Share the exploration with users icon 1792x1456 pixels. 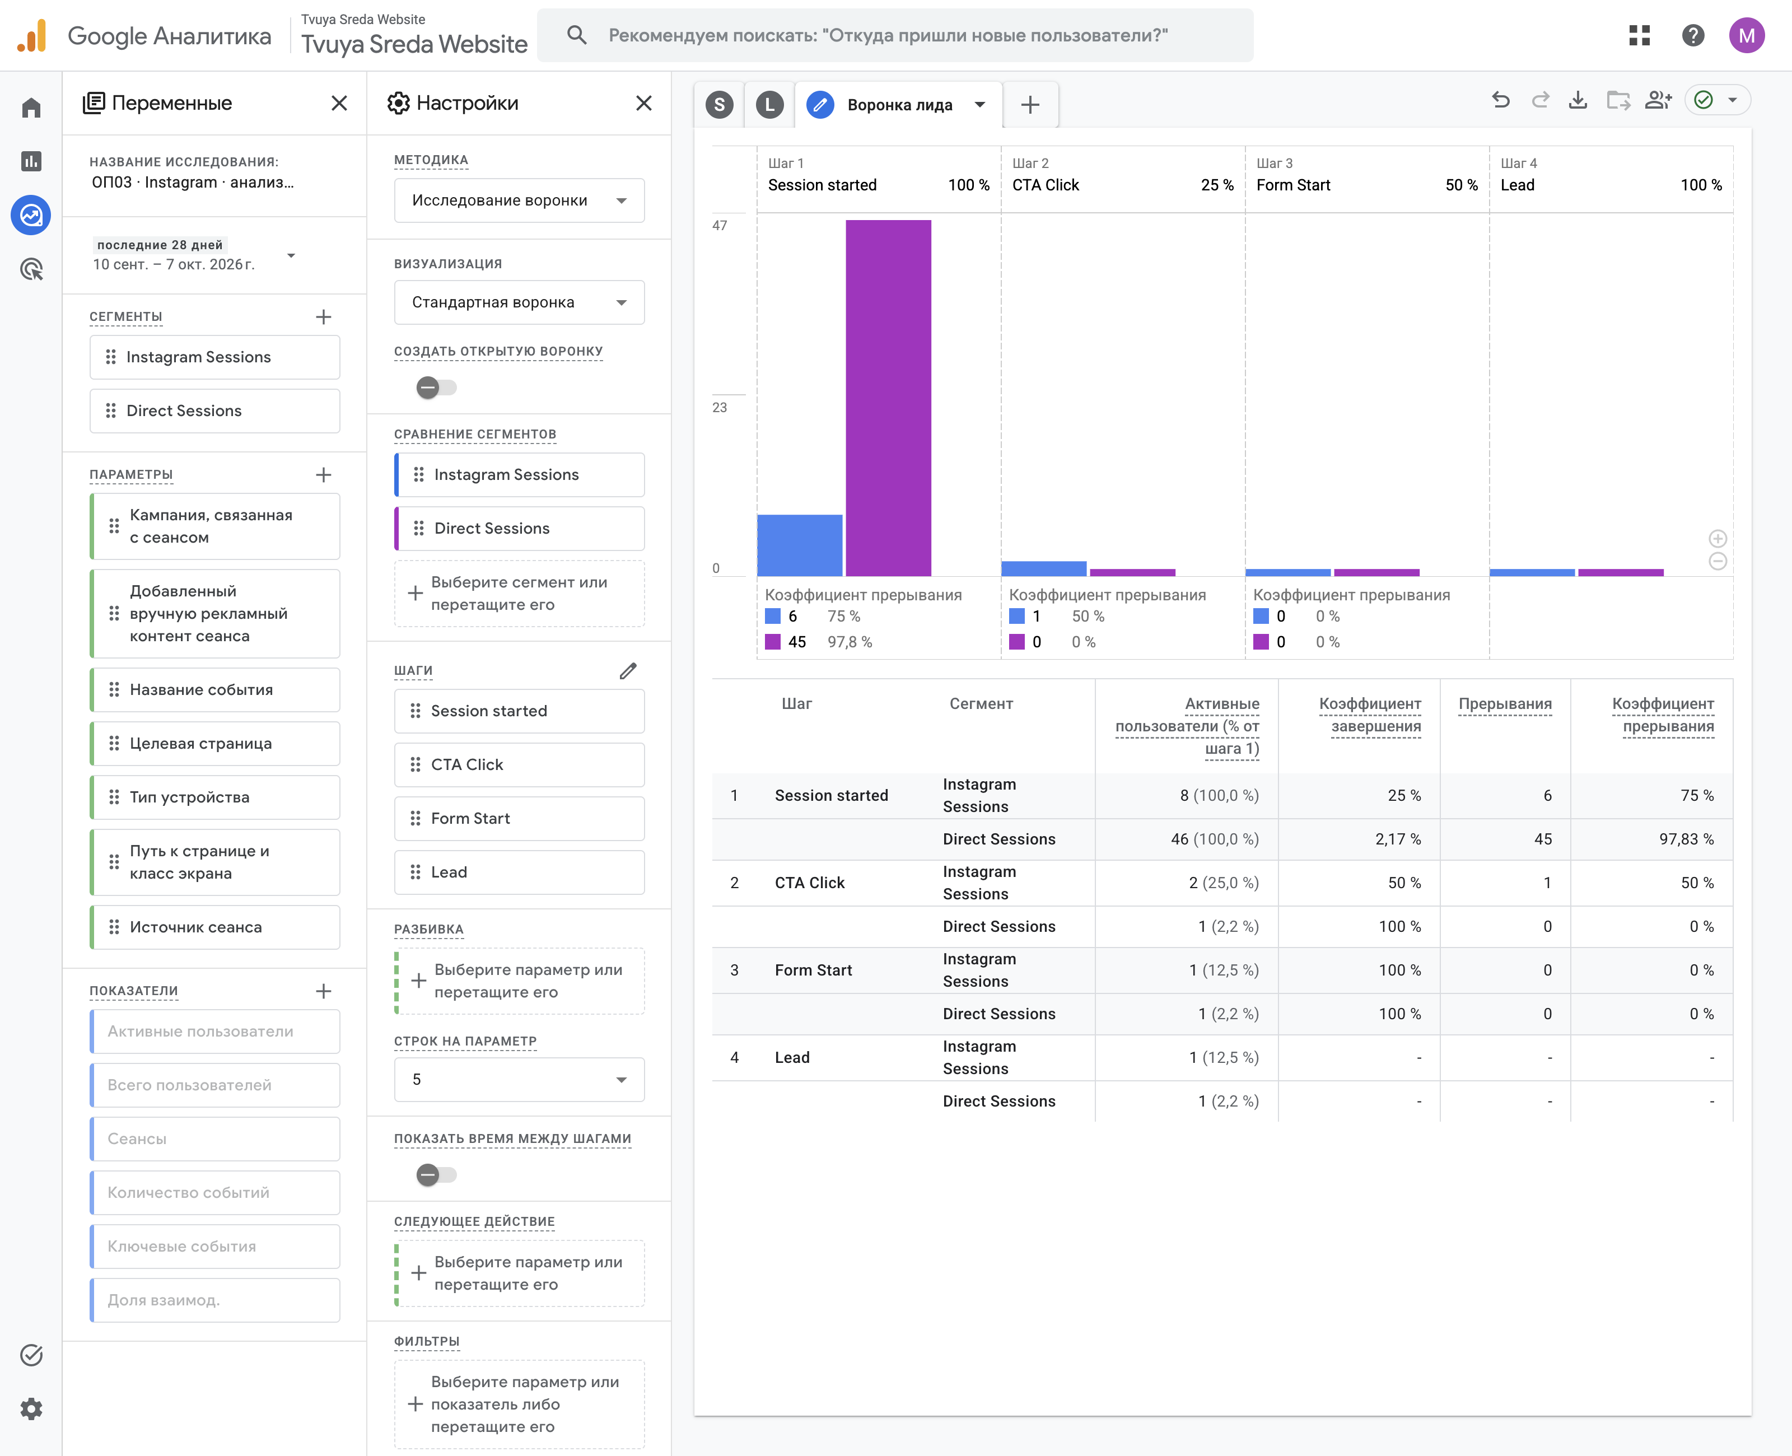1658,101
